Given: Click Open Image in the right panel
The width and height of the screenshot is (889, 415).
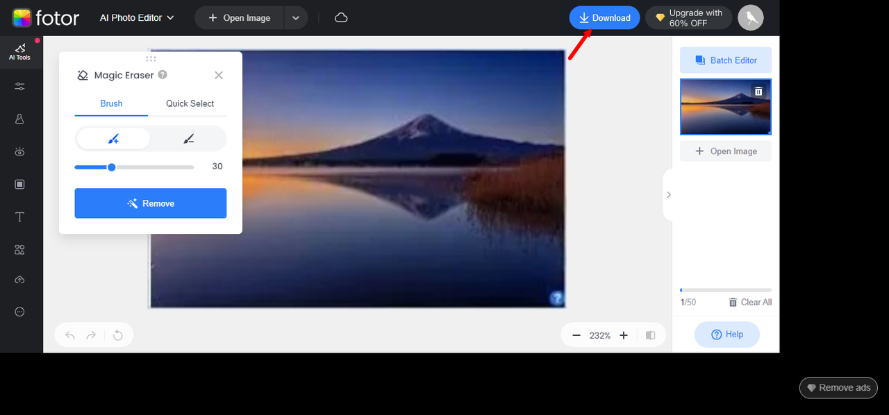Looking at the screenshot, I should pyautogui.click(x=726, y=151).
